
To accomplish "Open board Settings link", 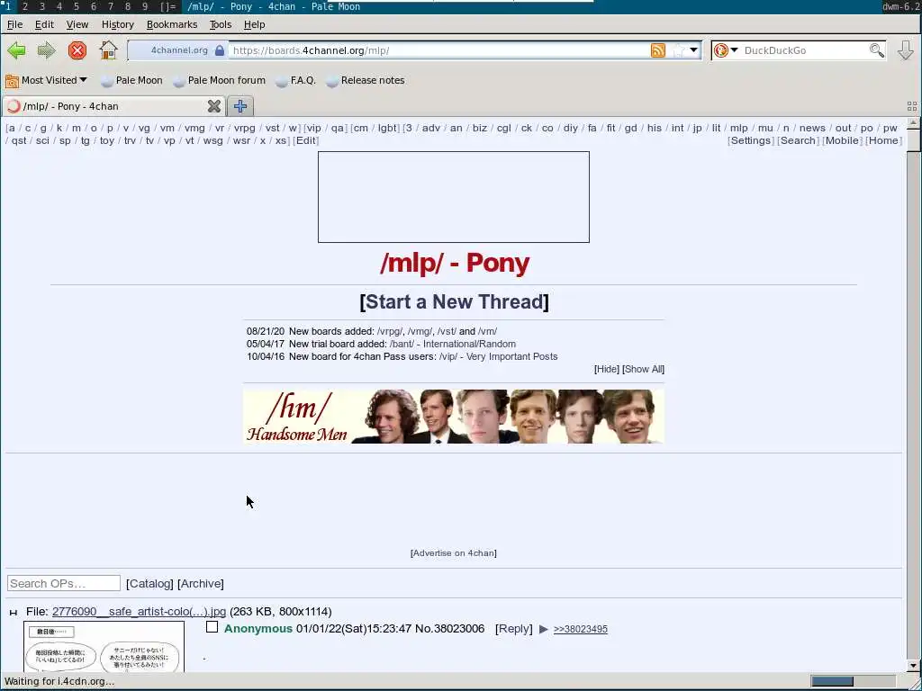I will pos(750,140).
